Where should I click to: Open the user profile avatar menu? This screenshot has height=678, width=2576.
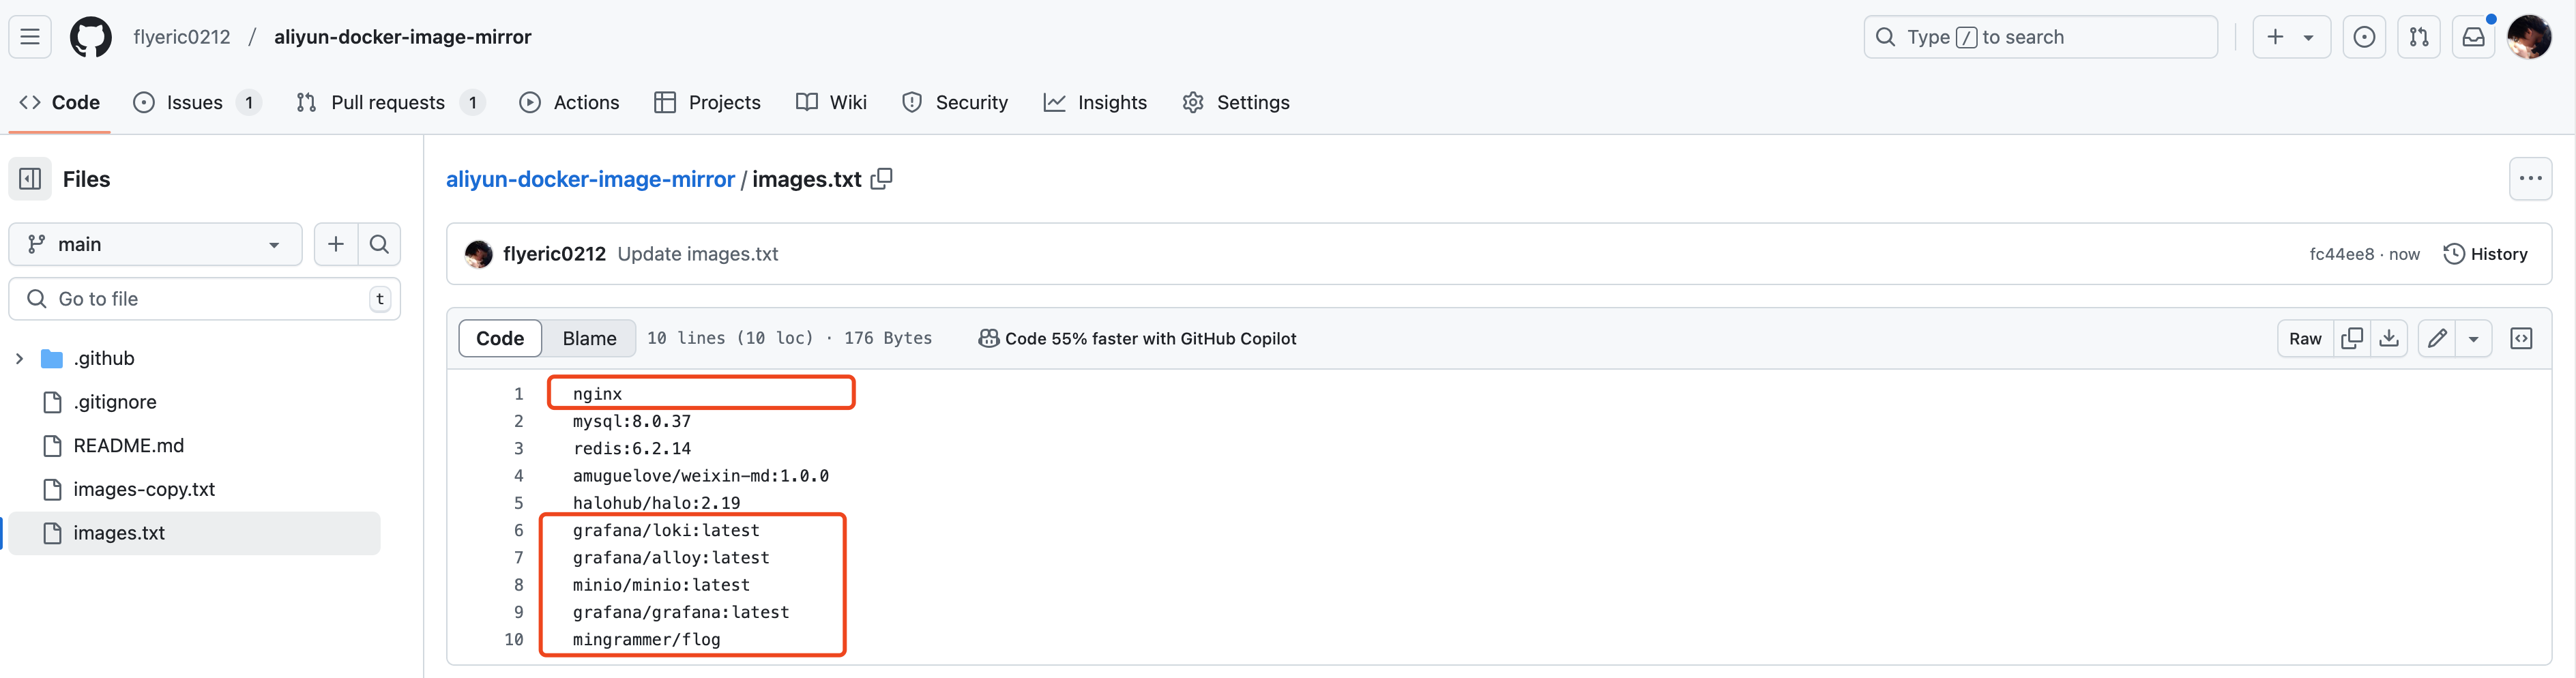click(2530, 37)
